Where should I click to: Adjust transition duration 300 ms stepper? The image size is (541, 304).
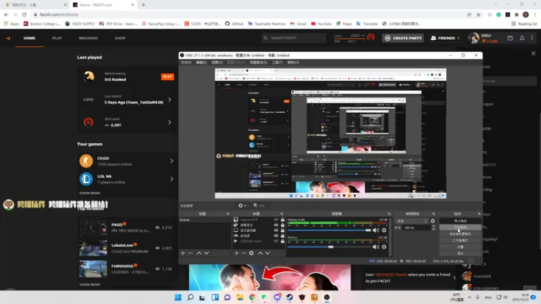pos(433,228)
